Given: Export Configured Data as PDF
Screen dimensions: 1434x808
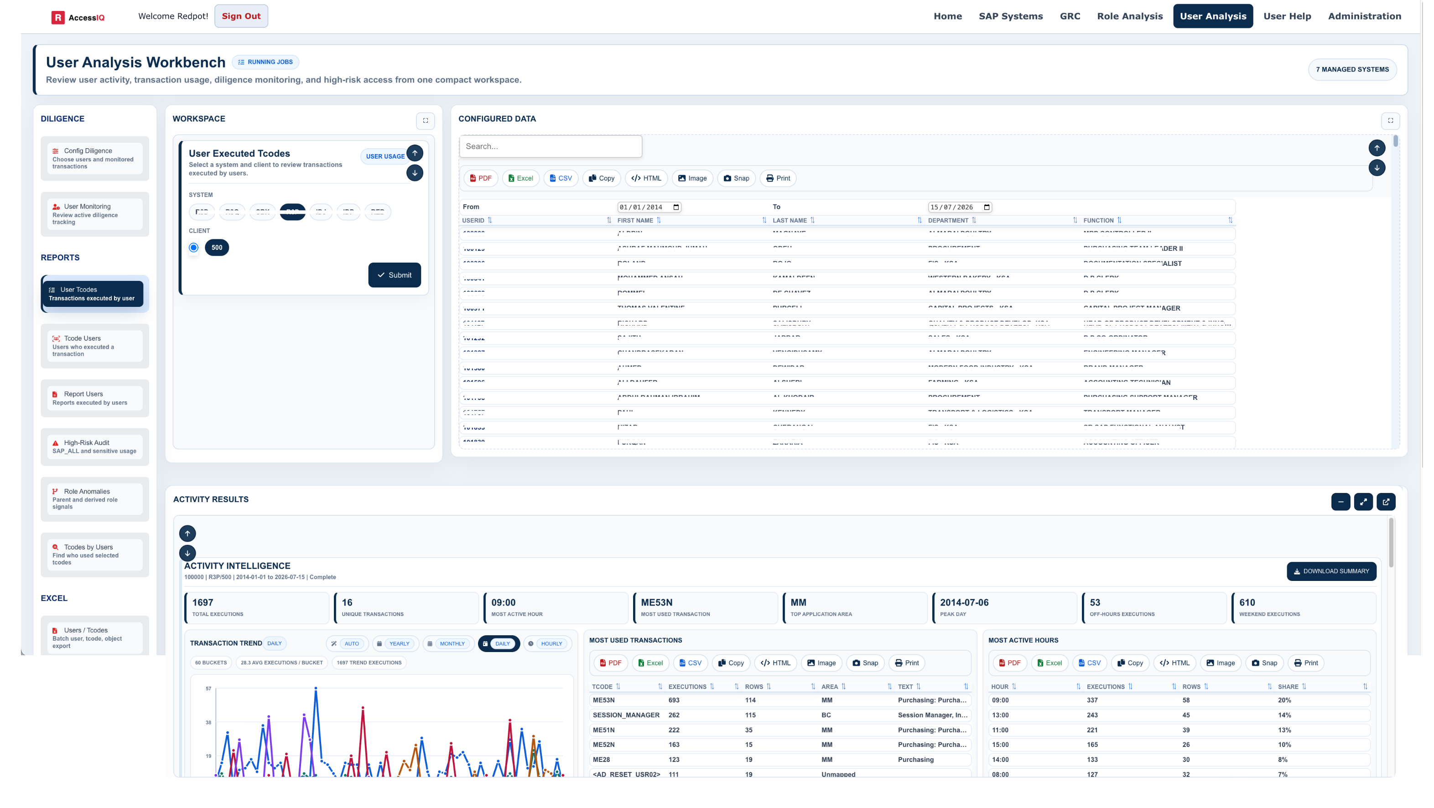Looking at the screenshot, I should tap(480, 178).
